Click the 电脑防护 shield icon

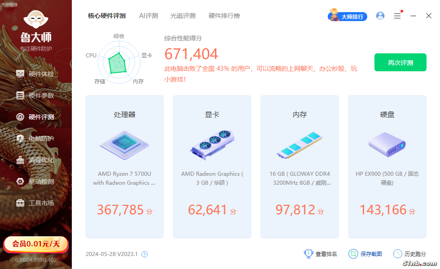click(x=20, y=139)
